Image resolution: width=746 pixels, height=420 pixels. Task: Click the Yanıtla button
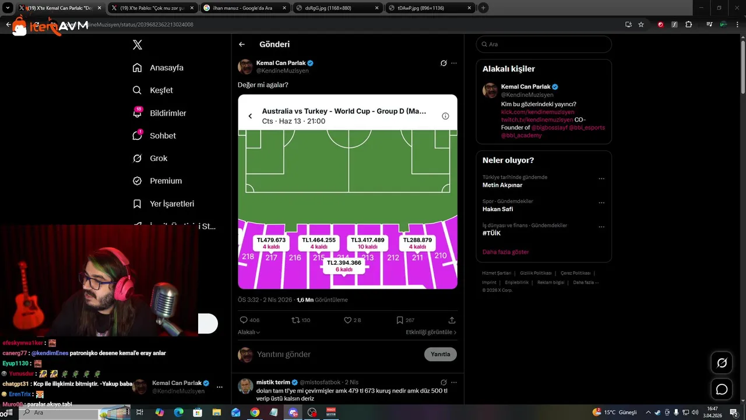point(441,354)
